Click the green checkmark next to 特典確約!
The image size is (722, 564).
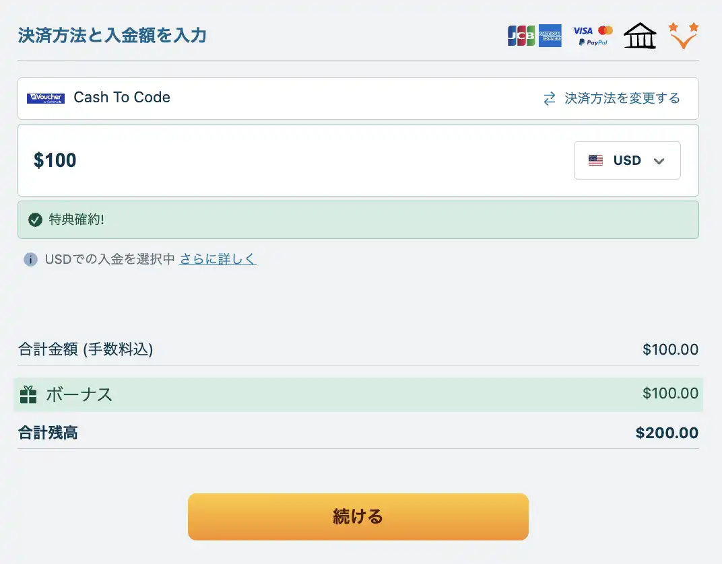(36, 220)
